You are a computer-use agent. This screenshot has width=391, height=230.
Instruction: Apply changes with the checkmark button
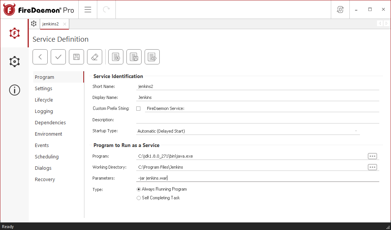[58, 57]
